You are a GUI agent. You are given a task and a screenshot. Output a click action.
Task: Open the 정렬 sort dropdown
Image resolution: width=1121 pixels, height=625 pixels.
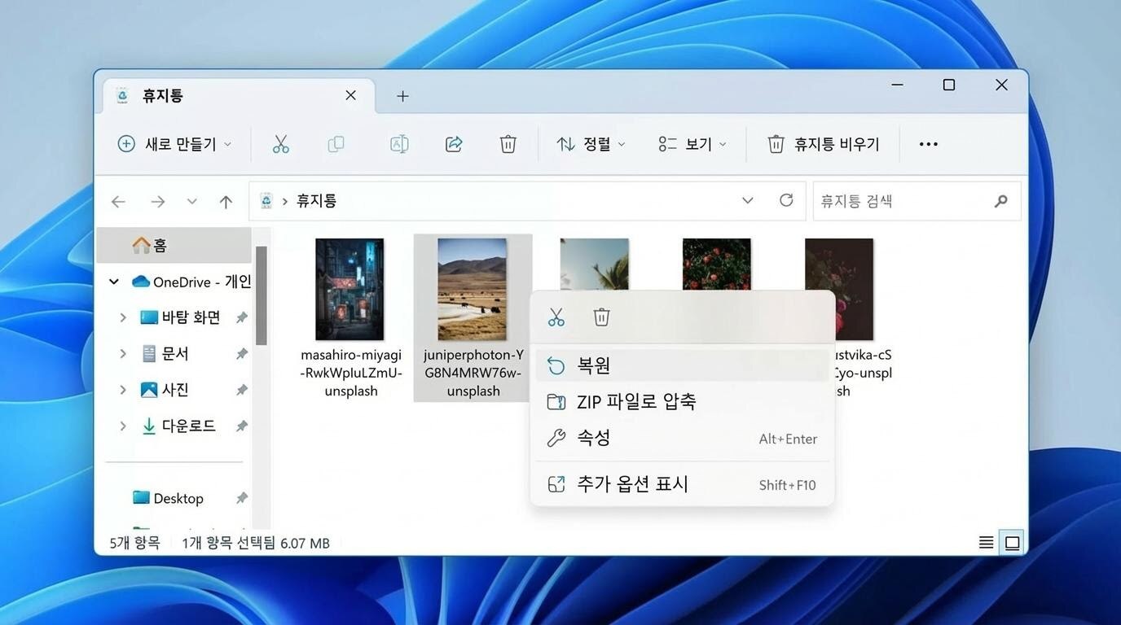tap(591, 144)
